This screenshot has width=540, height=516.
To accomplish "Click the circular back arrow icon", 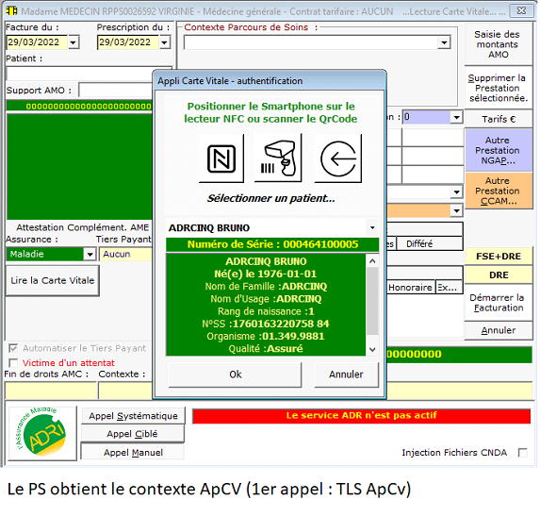I will coord(337,158).
